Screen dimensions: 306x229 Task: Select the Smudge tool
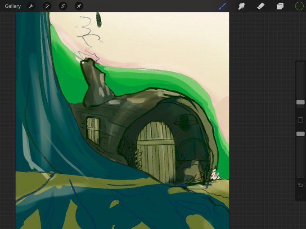click(241, 6)
